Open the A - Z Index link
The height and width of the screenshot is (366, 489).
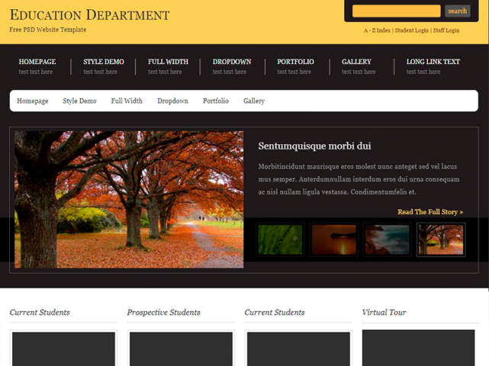[x=377, y=30]
